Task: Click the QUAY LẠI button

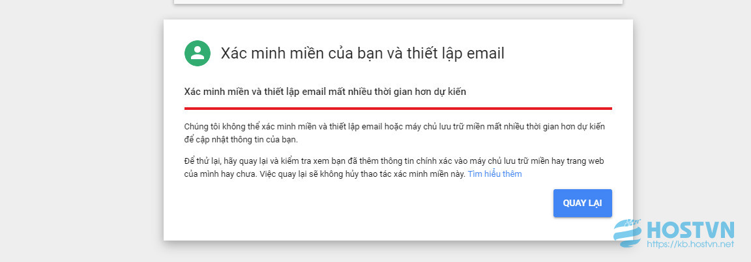Action: (582, 203)
